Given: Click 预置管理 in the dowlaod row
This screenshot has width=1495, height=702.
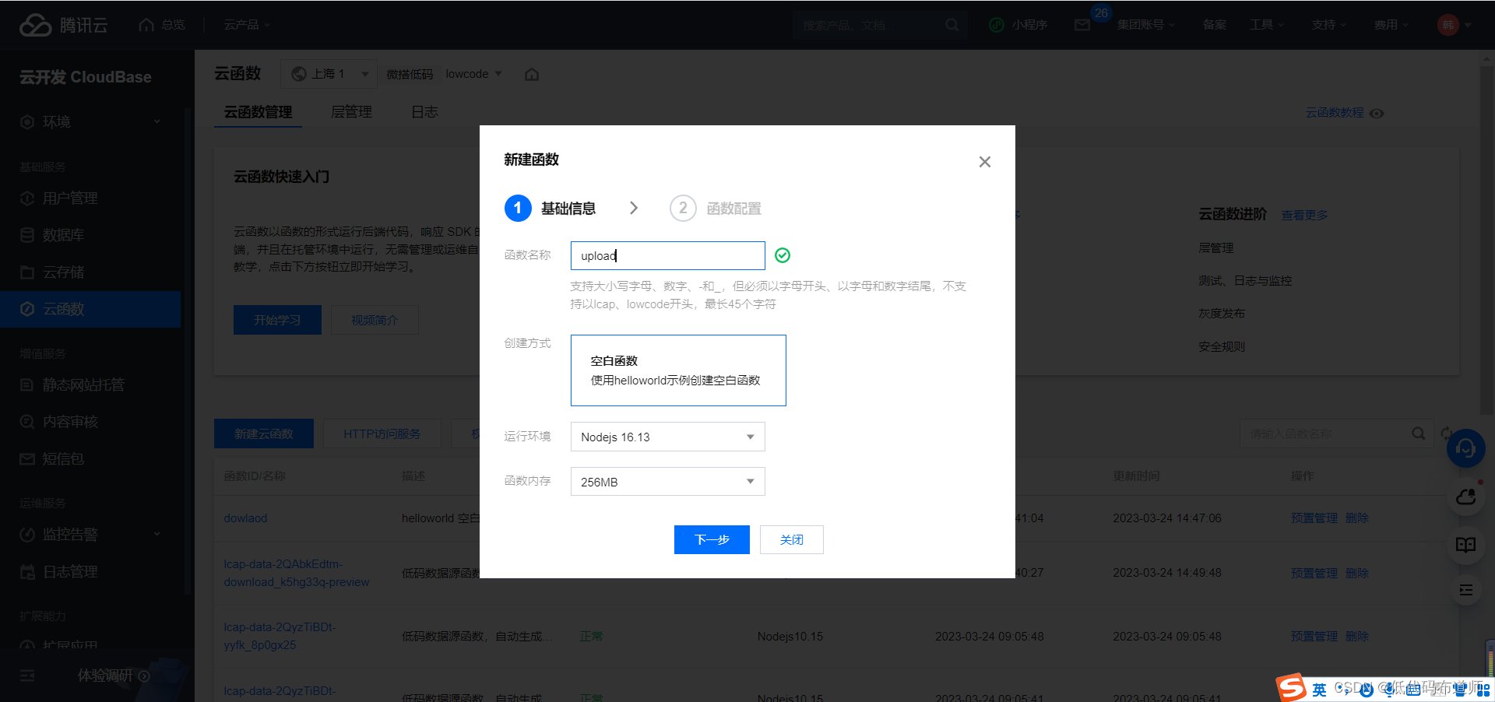Looking at the screenshot, I should pyautogui.click(x=1314, y=518).
